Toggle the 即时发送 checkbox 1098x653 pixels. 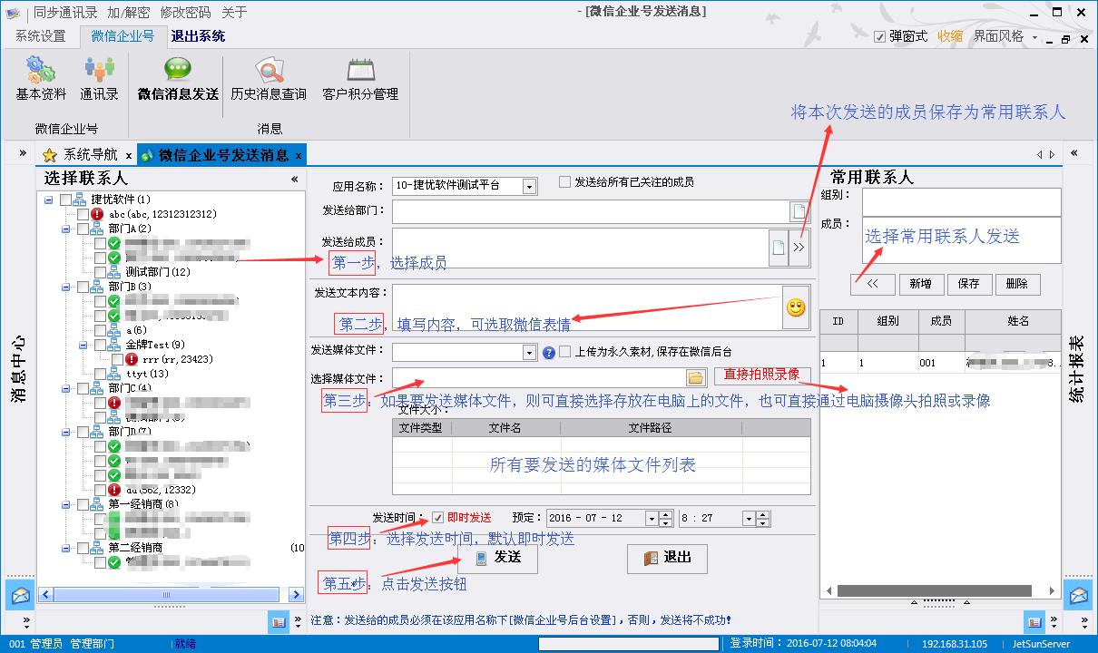(x=437, y=518)
